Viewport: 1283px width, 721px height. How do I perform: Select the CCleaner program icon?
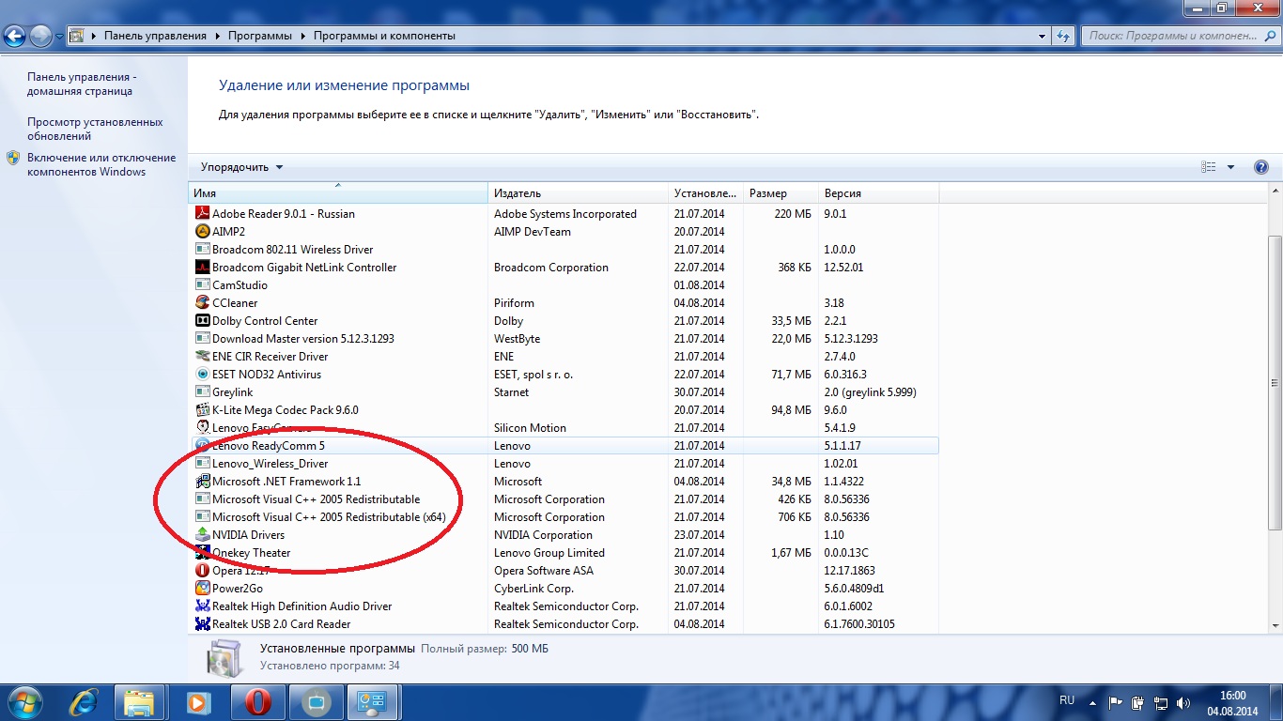(202, 303)
